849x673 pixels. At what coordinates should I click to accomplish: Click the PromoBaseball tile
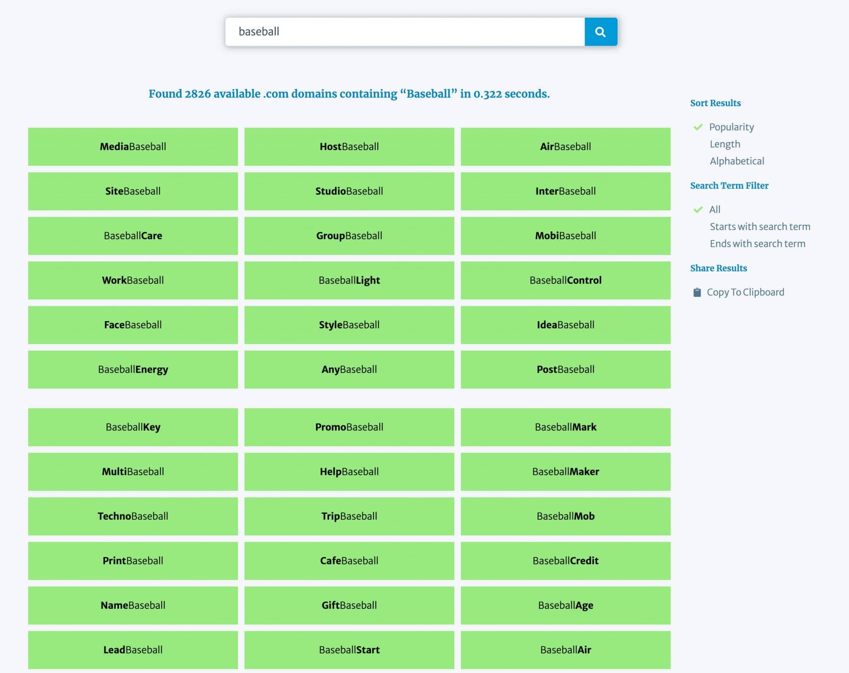349,427
